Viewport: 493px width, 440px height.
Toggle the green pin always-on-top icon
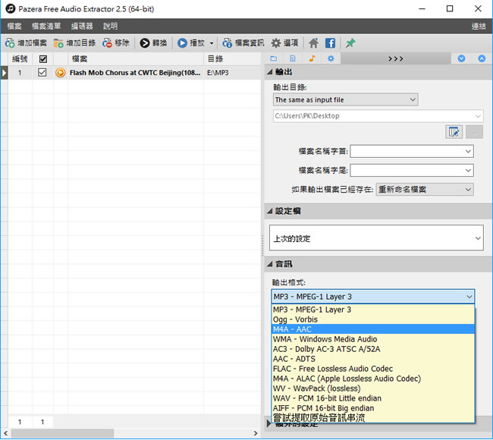pos(350,43)
